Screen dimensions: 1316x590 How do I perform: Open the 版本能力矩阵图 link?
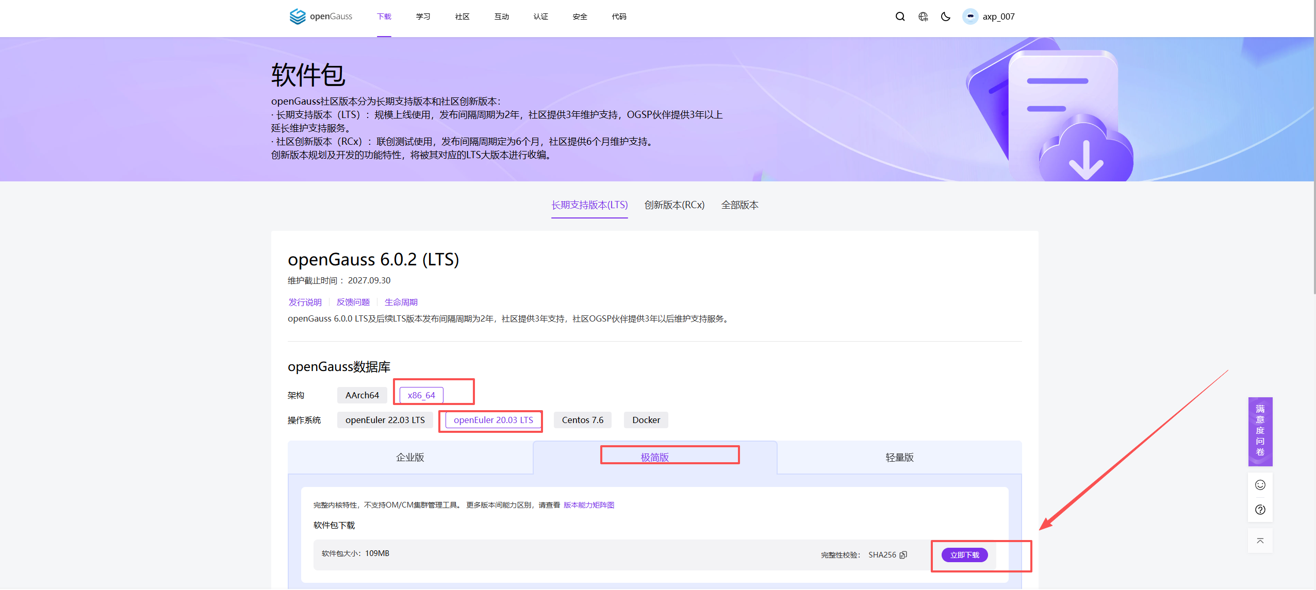coord(588,505)
